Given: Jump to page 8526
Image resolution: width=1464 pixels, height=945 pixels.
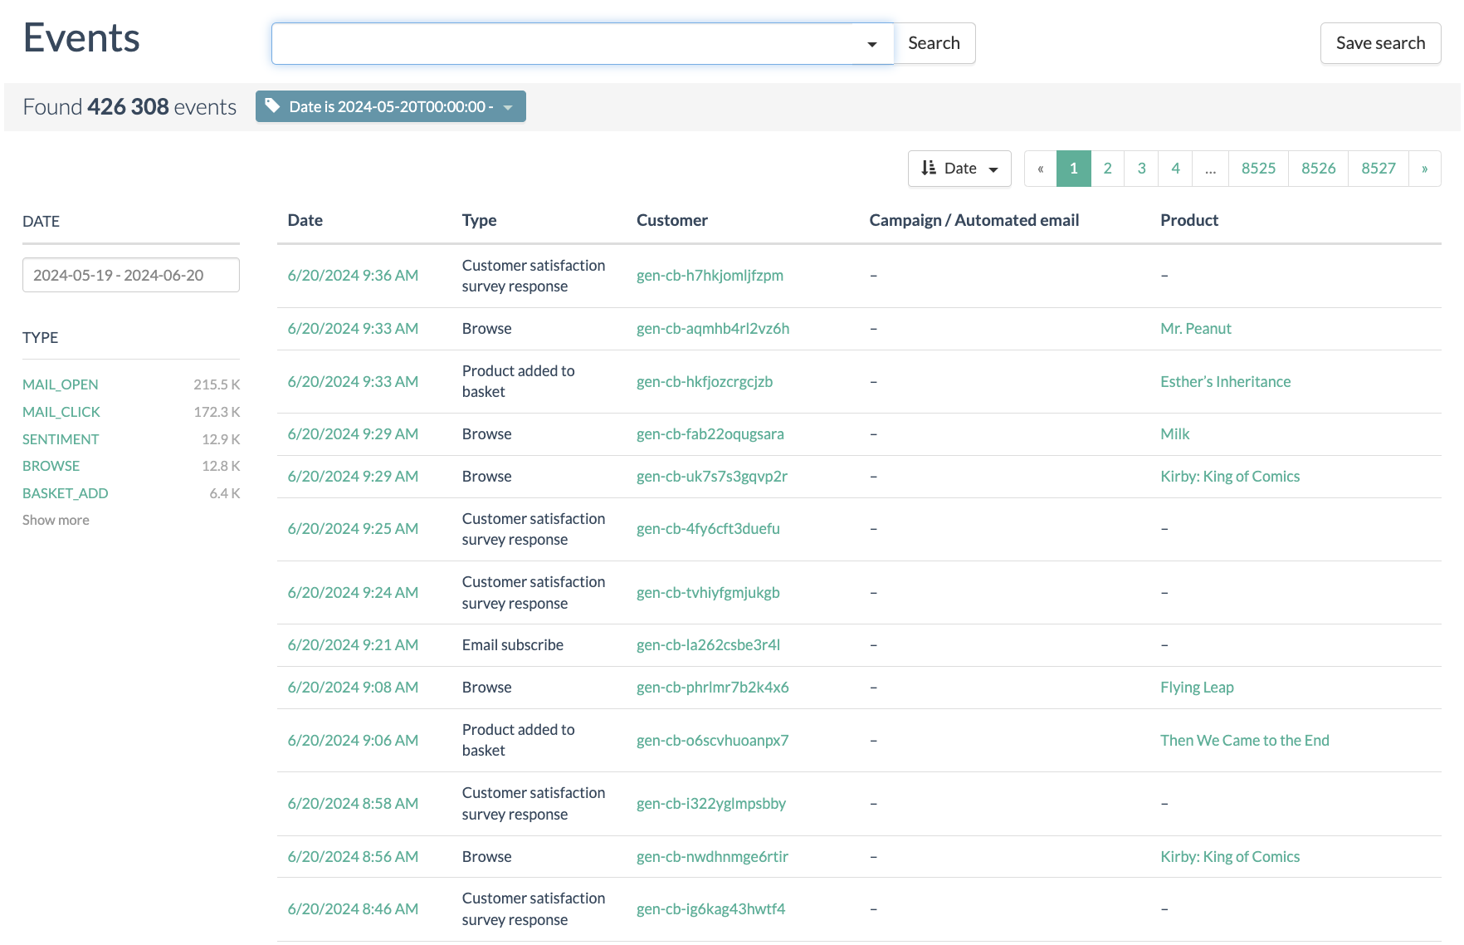Looking at the screenshot, I should [x=1319, y=169].
